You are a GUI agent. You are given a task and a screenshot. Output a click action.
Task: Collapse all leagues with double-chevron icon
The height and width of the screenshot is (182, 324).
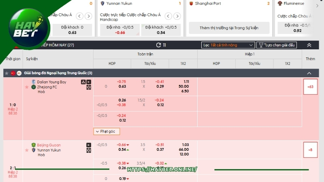pos(309,45)
